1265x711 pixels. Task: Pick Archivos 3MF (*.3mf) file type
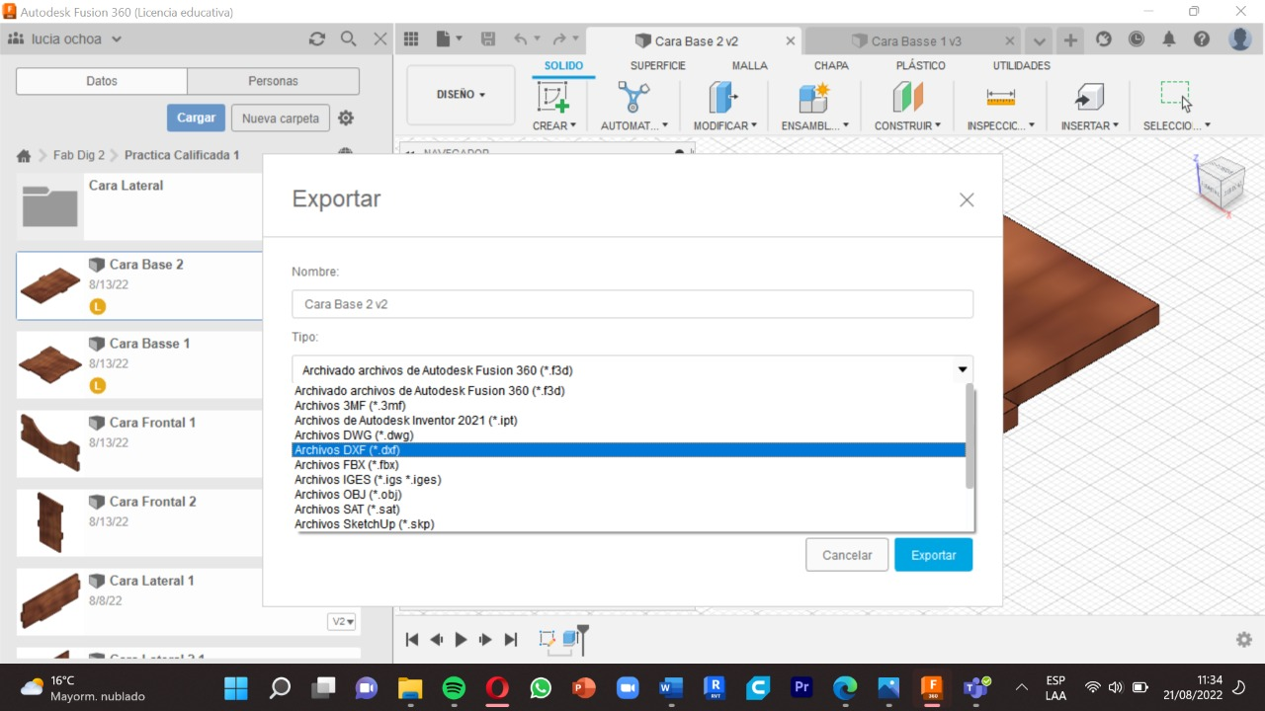tap(629, 406)
